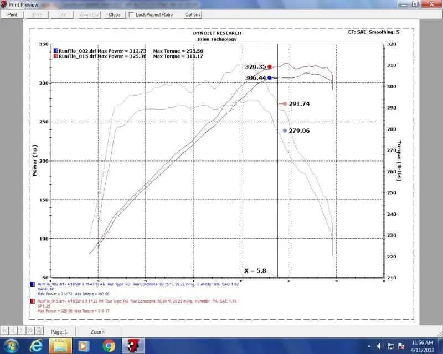Close the Print Preview window with X

point(431,4)
